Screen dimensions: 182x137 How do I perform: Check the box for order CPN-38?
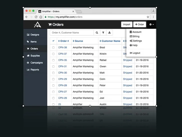(x=53, y=47)
